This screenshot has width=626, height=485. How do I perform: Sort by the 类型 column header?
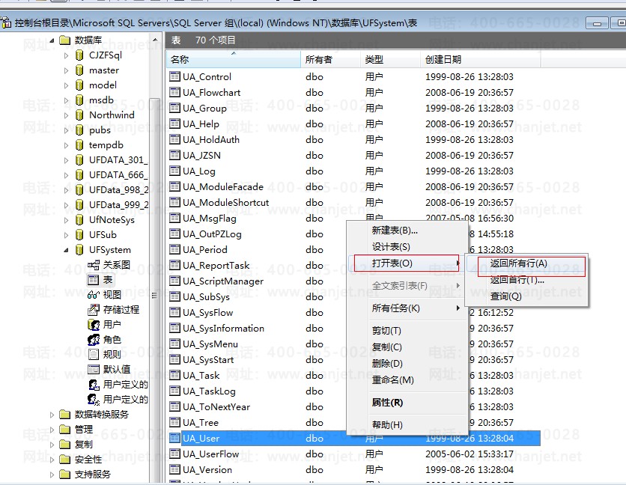tap(390, 59)
